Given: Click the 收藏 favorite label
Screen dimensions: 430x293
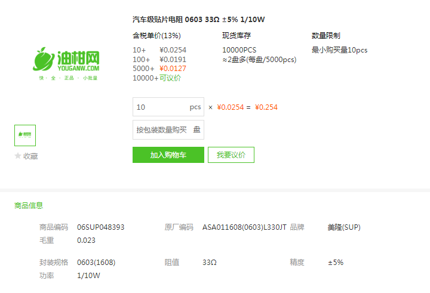Looking at the screenshot, I should coord(30,156).
